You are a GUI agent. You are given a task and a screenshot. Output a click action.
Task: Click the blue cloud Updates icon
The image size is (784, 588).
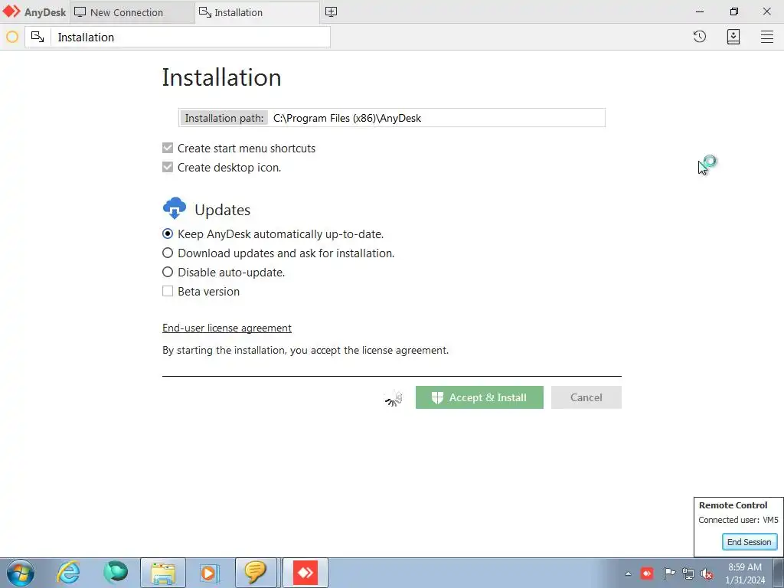[175, 208]
